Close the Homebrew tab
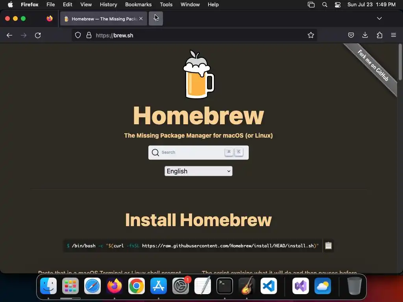 coord(141,18)
